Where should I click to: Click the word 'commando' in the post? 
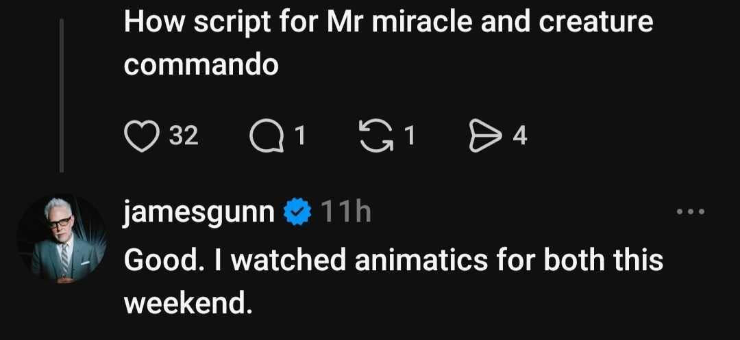pyautogui.click(x=201, y=64)
